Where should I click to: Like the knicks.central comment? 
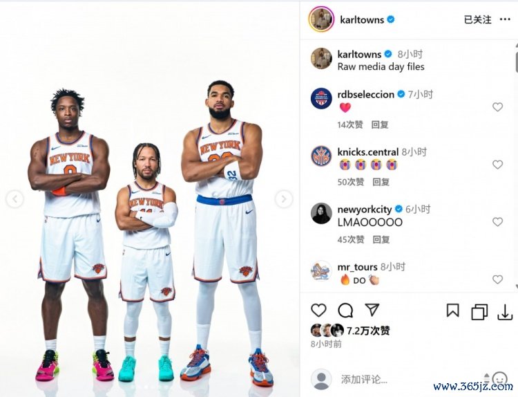(497, 165)
